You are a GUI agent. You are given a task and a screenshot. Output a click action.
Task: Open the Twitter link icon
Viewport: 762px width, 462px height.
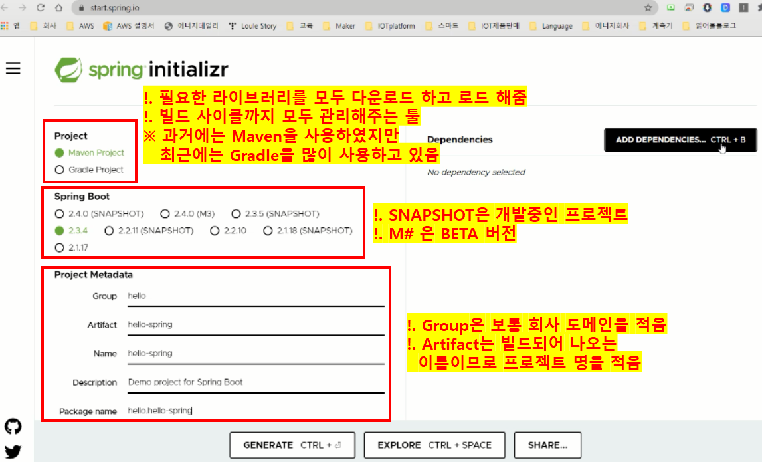coord(13,451)
